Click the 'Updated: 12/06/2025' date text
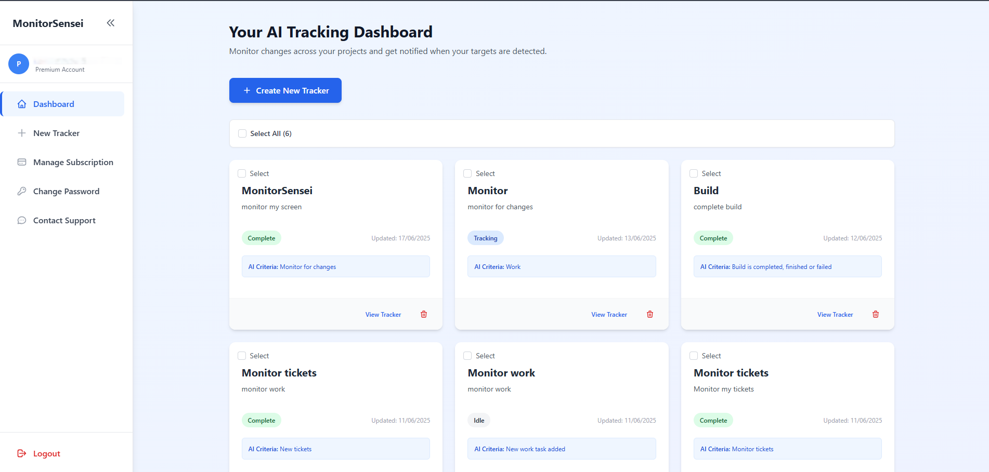This screenshot has height=472, width=989. pyautogui.click(x=853, y=238)
